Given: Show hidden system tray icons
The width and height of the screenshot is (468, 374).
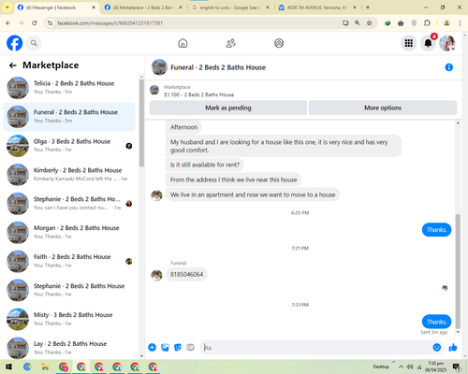Looking at the screenshot, I should tap(401, 367).
